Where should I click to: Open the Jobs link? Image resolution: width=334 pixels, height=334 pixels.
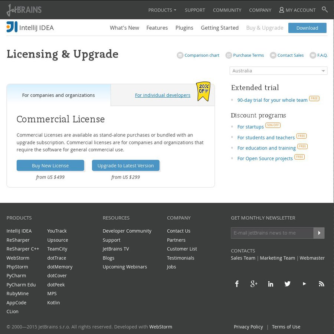(x=171, y=267)
